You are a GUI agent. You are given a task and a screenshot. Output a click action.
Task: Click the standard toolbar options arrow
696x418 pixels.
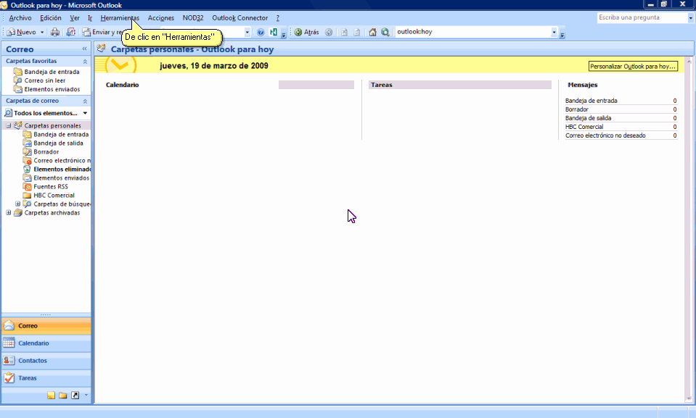pos(284,35)
